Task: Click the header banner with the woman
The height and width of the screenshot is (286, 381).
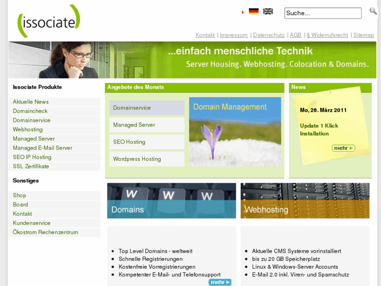Action: point(192,60)
